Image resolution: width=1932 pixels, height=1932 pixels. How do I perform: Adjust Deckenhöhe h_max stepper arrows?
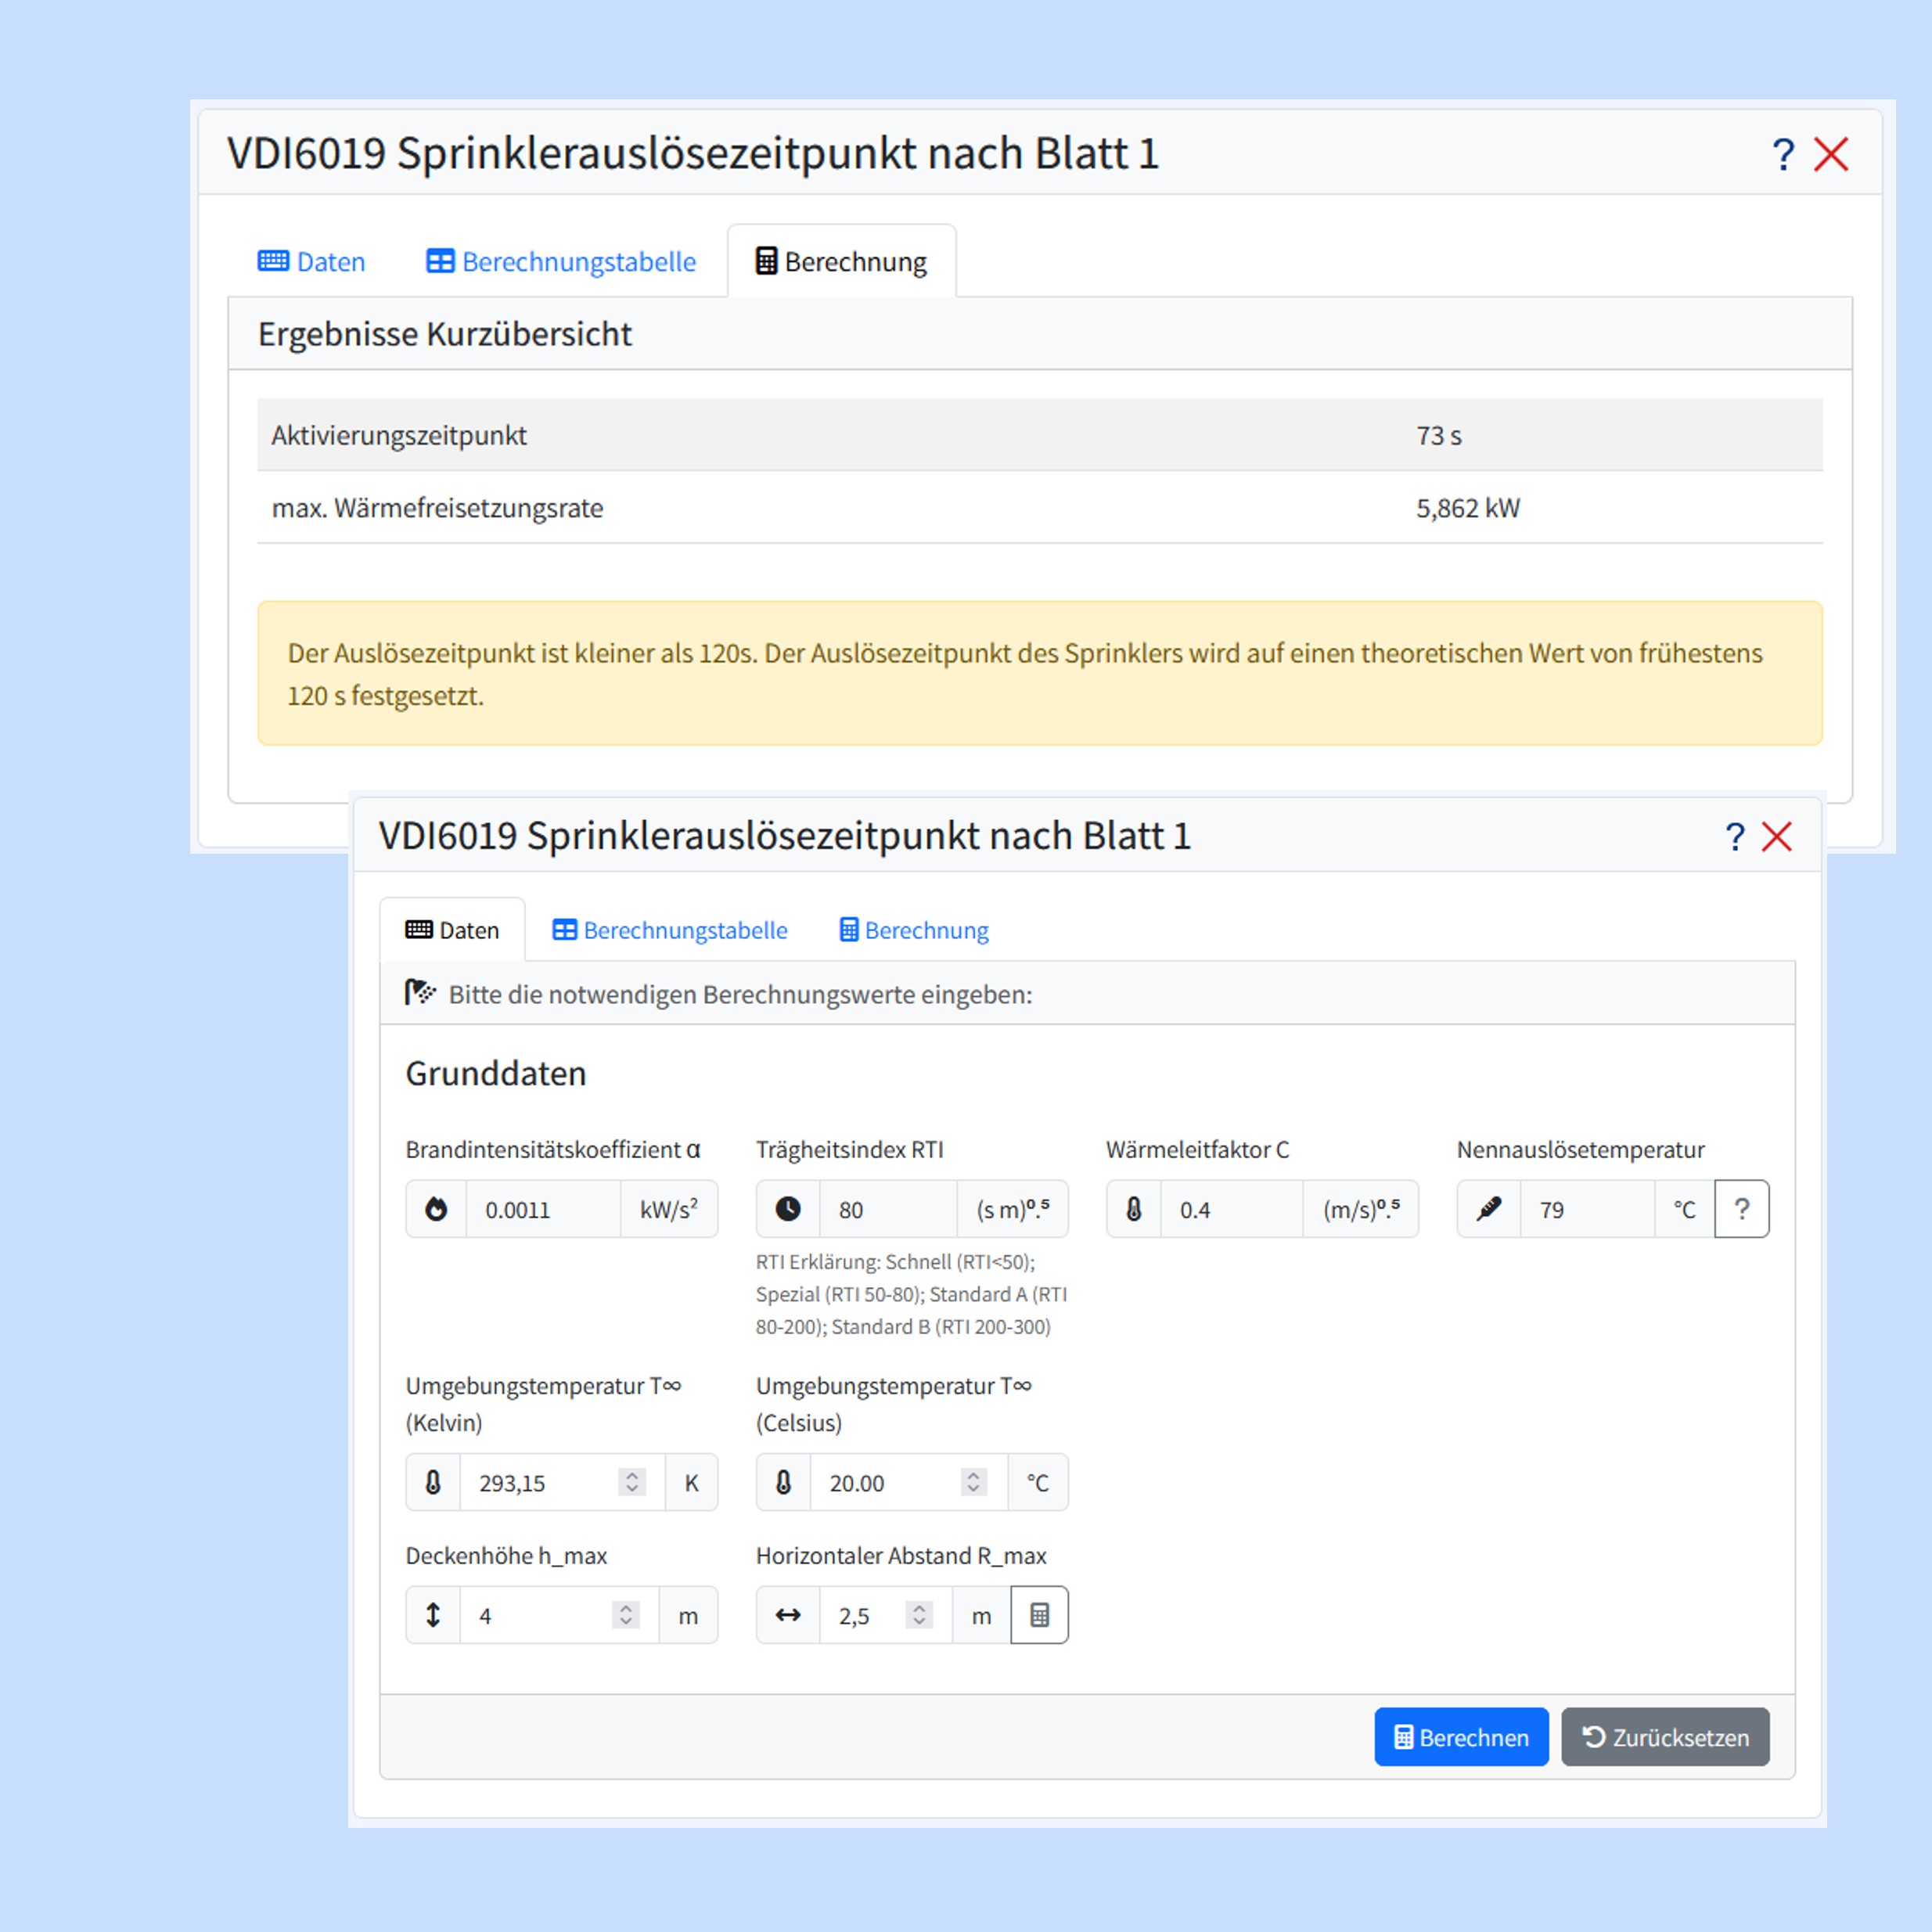pyautogui.click(x=625, y=1615)
